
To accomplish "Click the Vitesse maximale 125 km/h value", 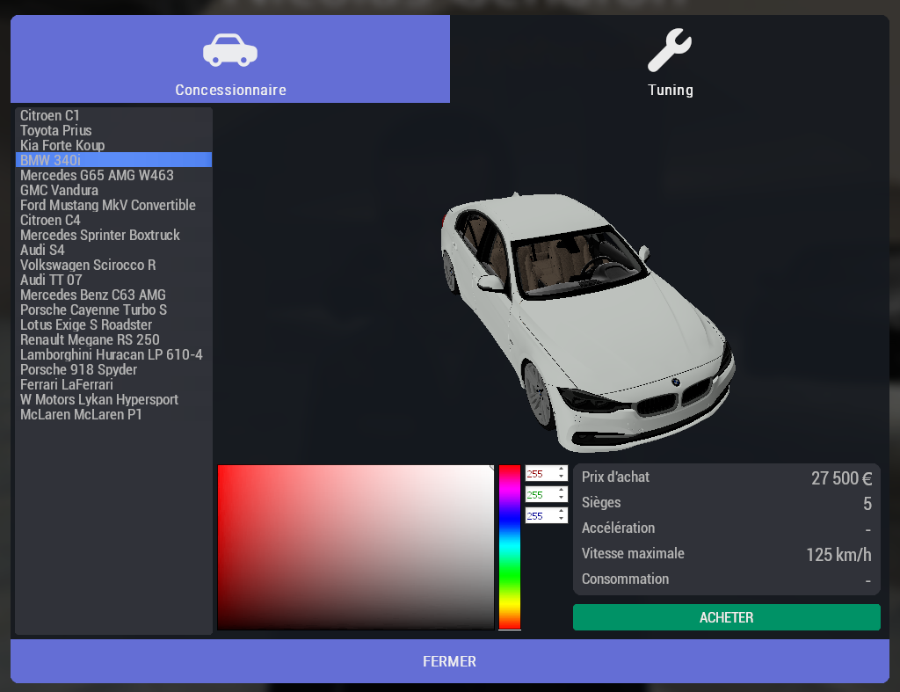I will point(838,555).
